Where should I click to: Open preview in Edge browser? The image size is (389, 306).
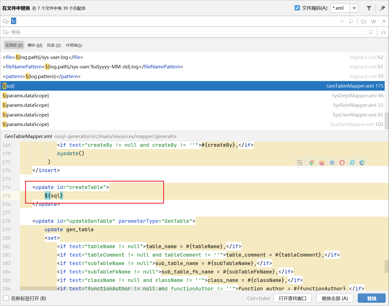[x=362, y=163]
